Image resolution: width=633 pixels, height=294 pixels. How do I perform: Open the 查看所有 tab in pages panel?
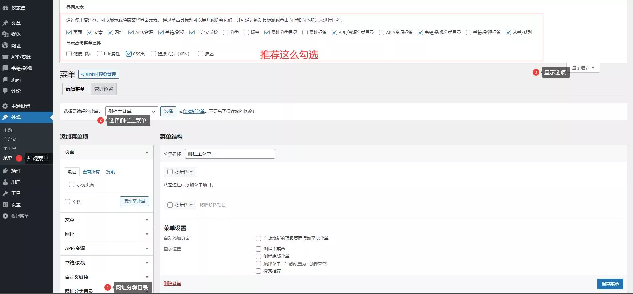[x=91, y=172]
